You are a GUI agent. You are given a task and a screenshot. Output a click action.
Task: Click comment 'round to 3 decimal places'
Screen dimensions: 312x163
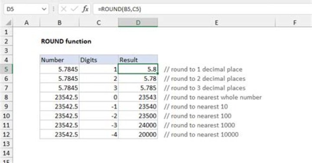point(205,88)
